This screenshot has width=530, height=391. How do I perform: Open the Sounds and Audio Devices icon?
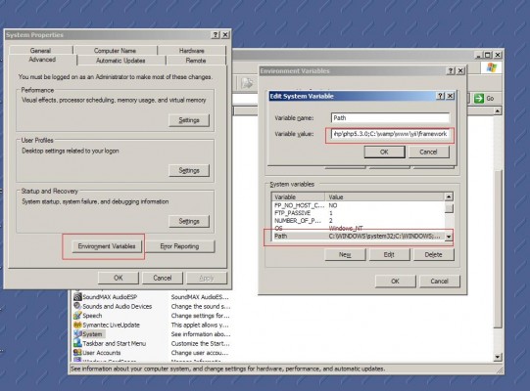(77, 306)
